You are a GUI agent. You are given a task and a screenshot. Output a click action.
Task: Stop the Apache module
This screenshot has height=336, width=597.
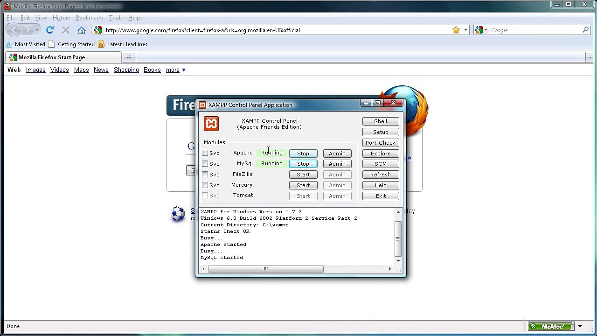tap(303, 154)
